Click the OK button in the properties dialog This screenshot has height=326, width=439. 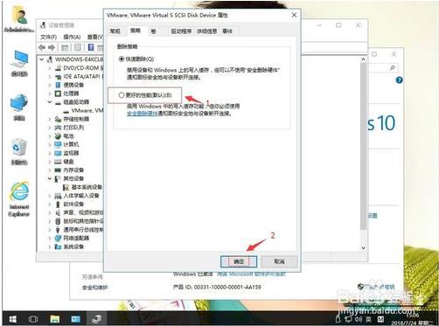click(239, 261)
